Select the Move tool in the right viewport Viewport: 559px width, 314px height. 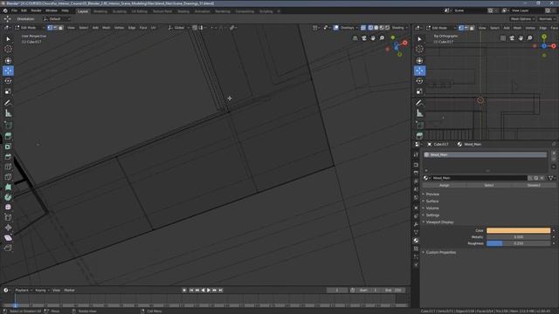click(419, 71)
